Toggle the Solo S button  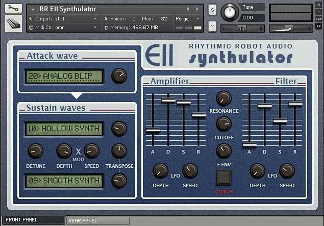212,10
